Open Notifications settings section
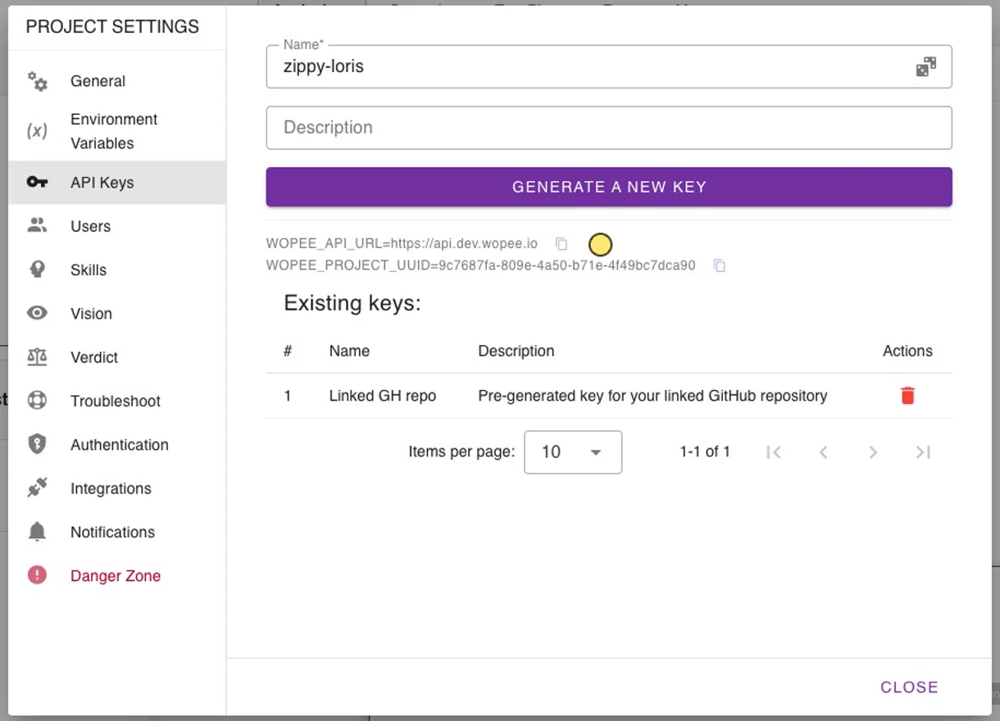The image size is (1000, 721). pyautogui.click(x=117, y=532)
